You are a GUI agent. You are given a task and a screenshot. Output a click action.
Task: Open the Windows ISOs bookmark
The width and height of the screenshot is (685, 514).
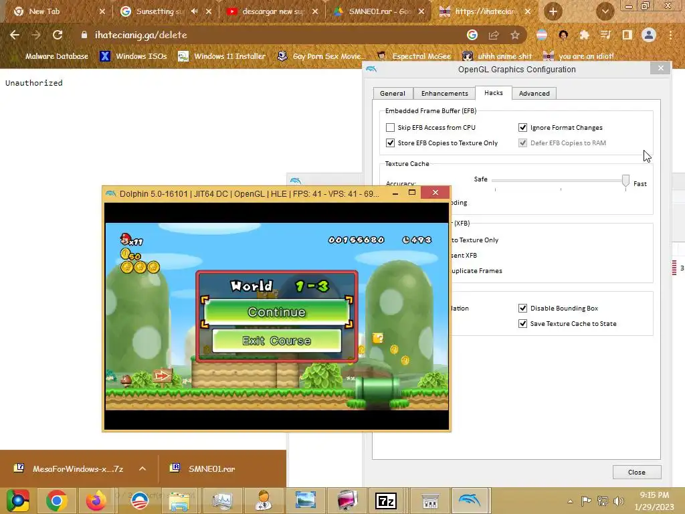pos(134,56)
